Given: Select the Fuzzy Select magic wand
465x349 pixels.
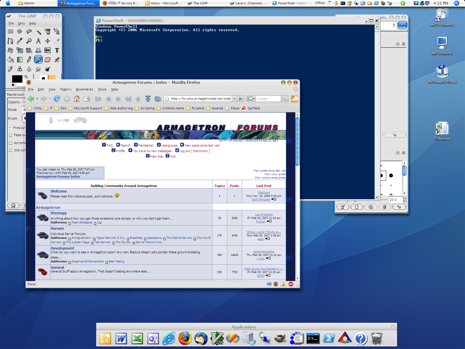Looking at the screenshot, I should [38, 31].
